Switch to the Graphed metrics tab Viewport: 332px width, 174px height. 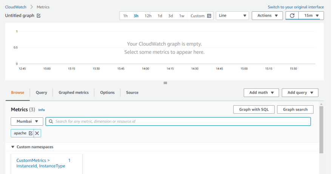pos(74,92)
